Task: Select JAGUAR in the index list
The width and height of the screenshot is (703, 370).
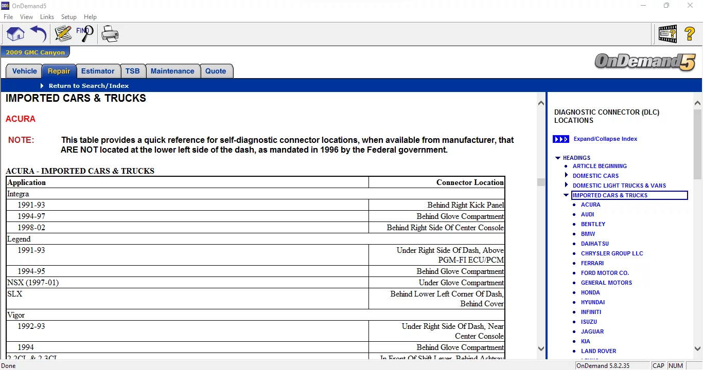Action: pyautogui.click(x=592, y=331)
